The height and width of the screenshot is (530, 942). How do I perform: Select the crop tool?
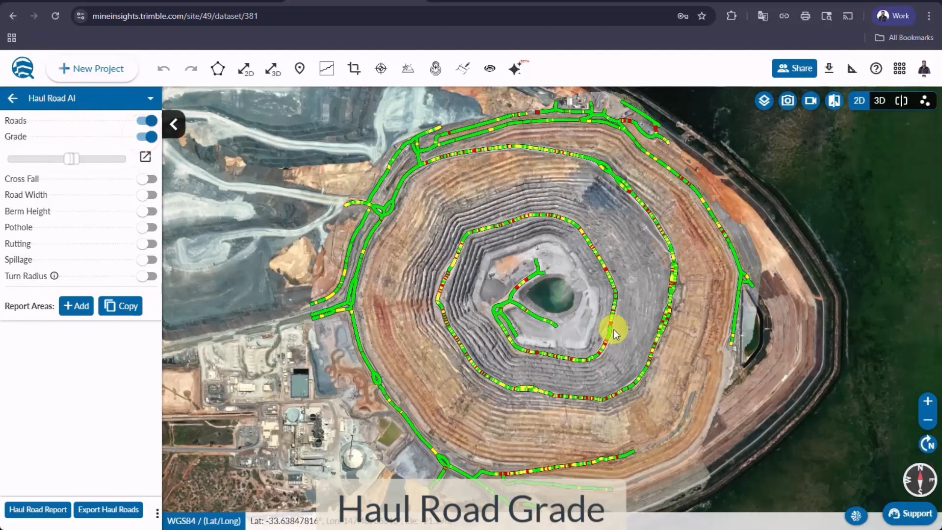pyautogui.click(x=354, y=69)
